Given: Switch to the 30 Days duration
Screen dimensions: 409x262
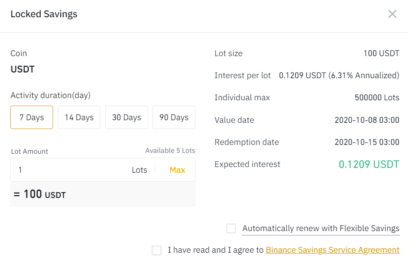Looking at the screenshot, I should point(126,118).
